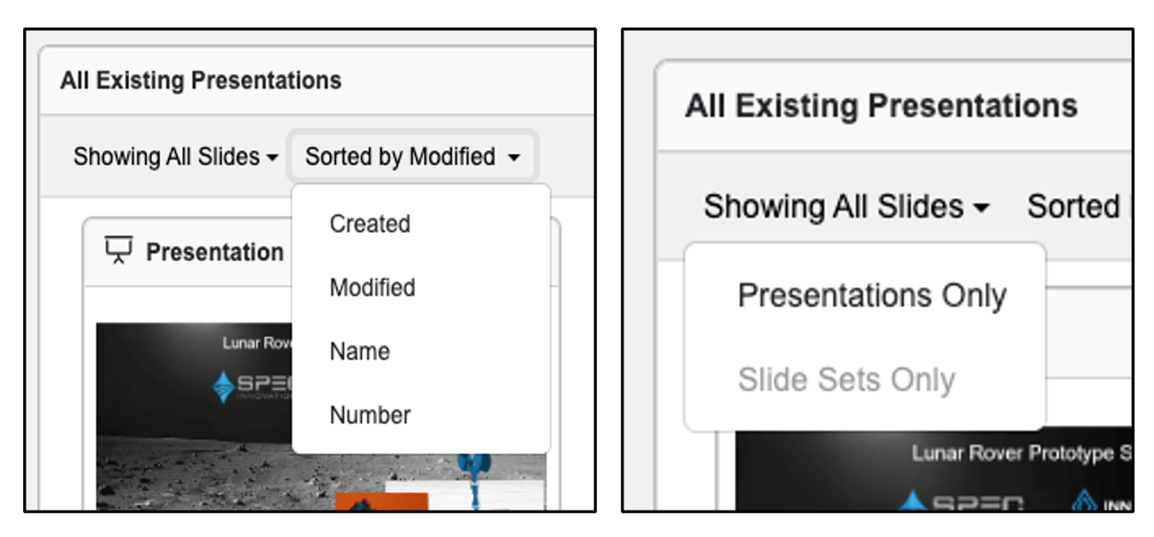Select Modified sort option
The image size is (1154, 537).
click(372, 288)
